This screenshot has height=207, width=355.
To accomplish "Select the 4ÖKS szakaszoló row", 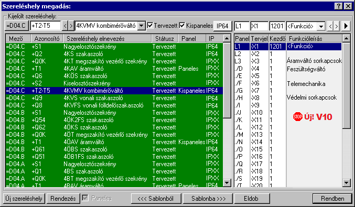I will click(x=114, y=127).
